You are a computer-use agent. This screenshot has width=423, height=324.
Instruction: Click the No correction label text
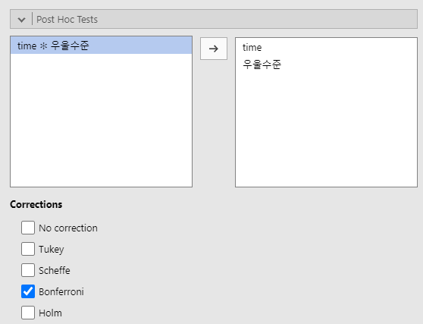68,228
